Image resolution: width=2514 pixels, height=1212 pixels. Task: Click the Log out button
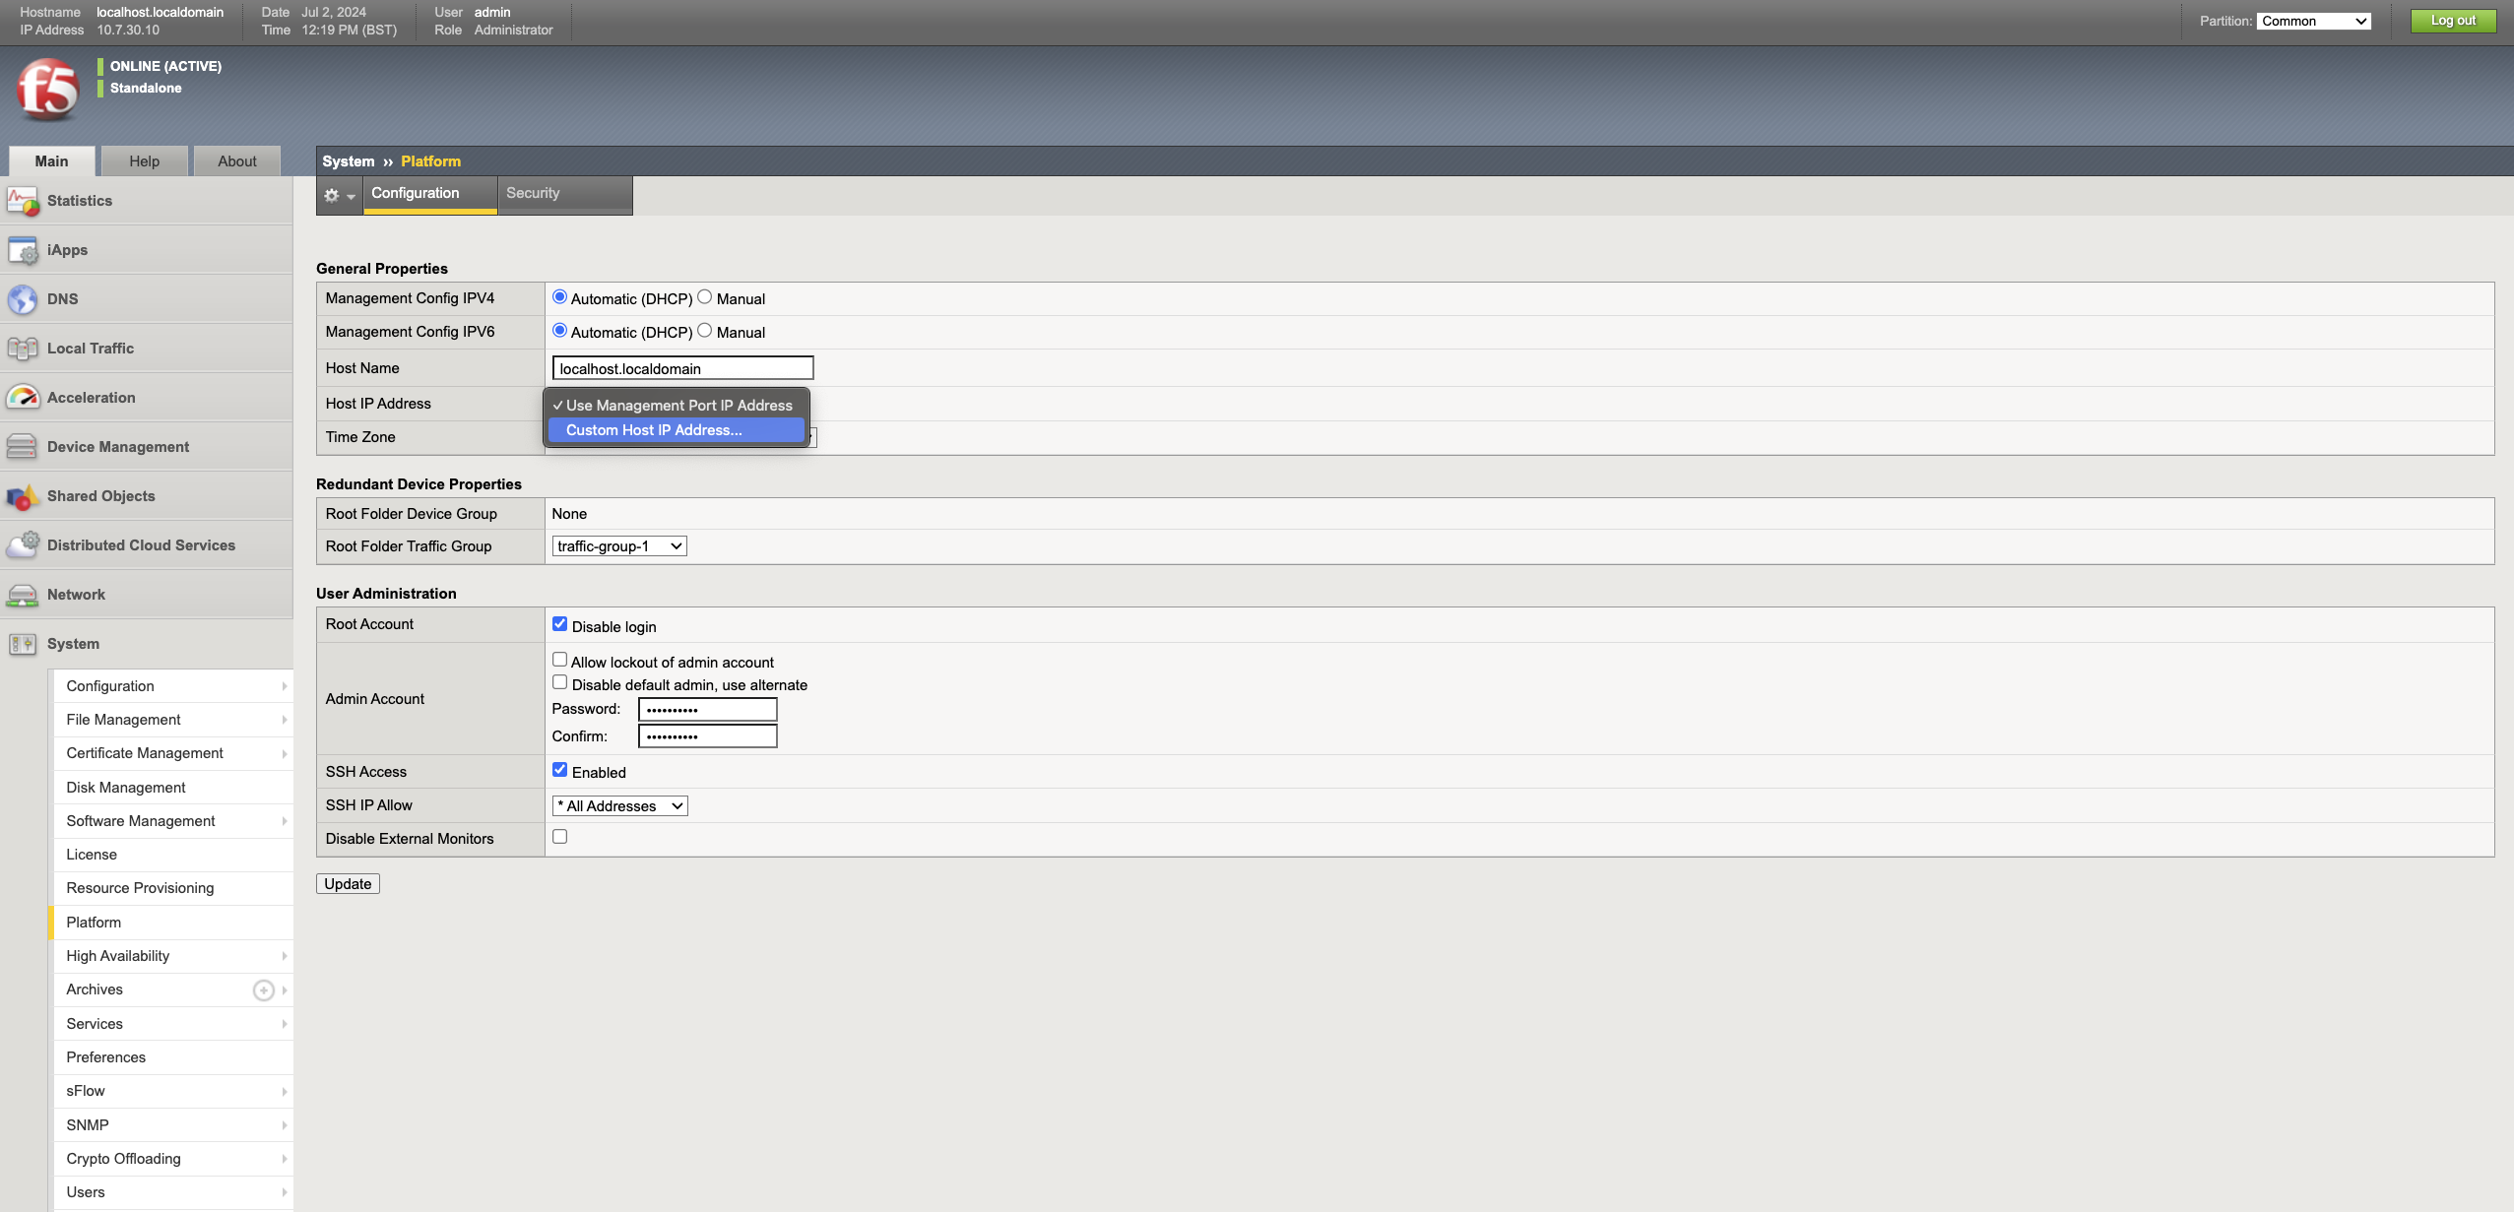point(2452,21)
